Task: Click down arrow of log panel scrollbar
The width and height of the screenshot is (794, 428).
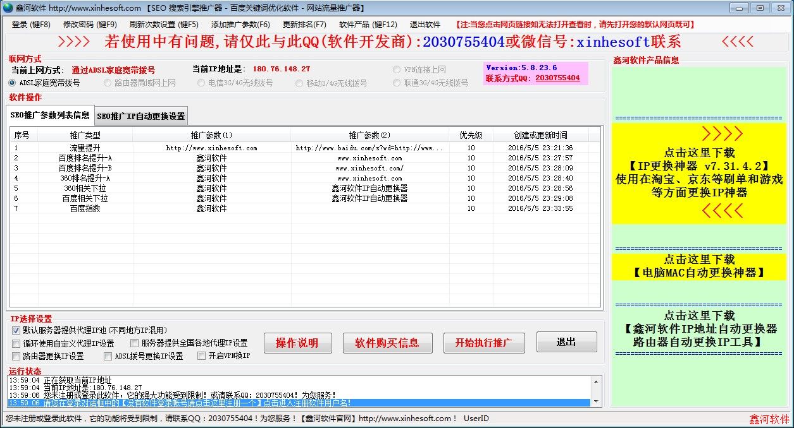Action: point(595,402)
